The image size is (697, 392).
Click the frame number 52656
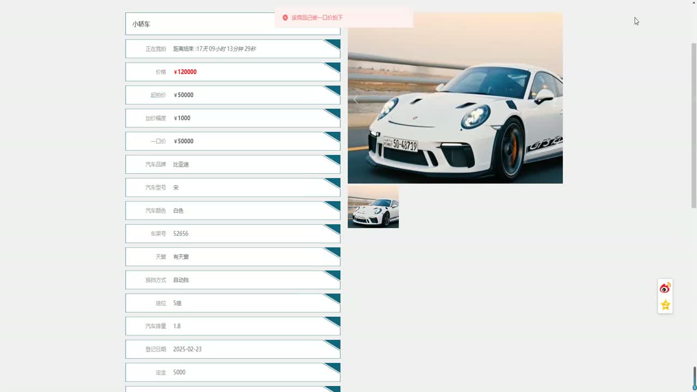point(181,234)
